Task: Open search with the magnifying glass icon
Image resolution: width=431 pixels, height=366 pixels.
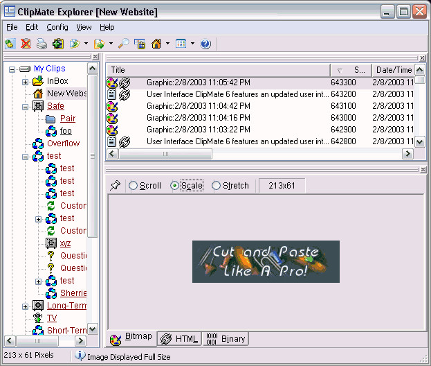Action: tap(124, 44)
